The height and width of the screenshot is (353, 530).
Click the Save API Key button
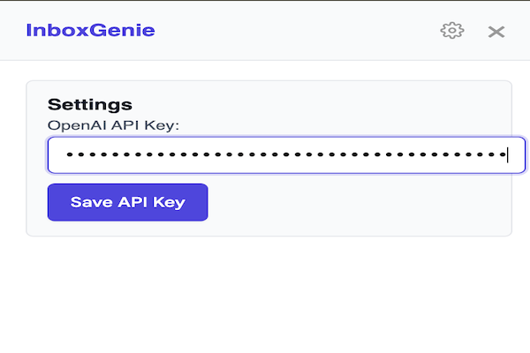(x=128, y=202)
